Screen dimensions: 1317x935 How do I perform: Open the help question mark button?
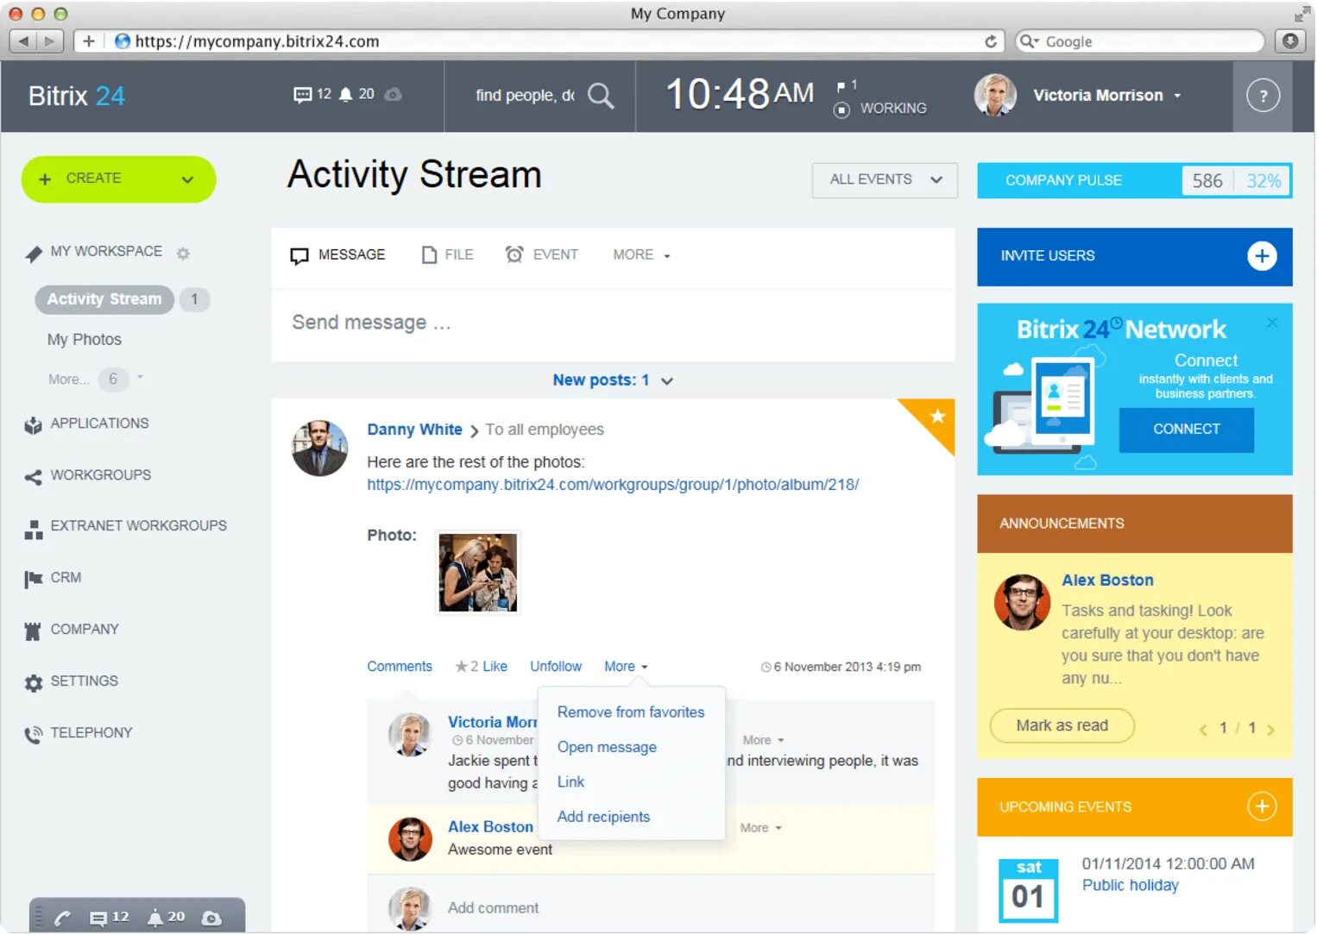[x=1263, y=96]
